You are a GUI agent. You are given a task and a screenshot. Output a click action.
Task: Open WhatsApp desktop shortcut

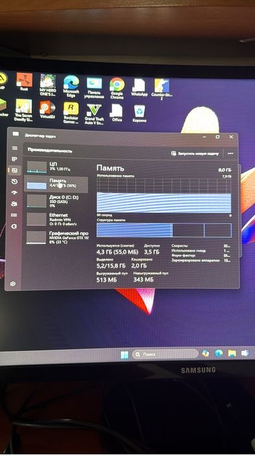coord(139,87)
